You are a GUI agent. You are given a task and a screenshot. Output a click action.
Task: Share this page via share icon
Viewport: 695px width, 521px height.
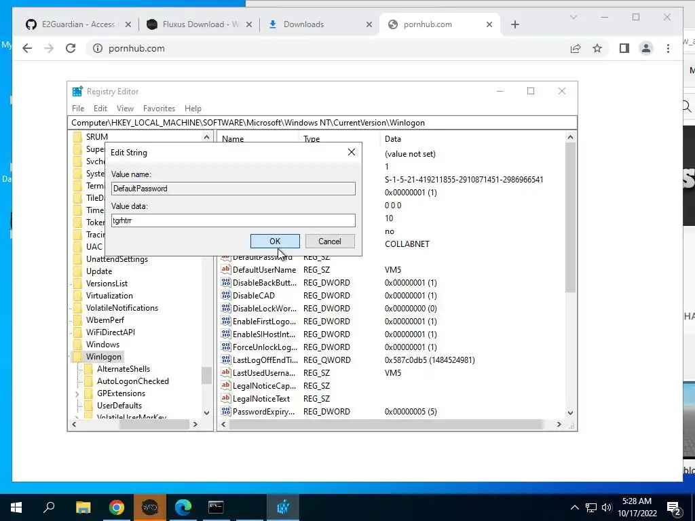576,48
